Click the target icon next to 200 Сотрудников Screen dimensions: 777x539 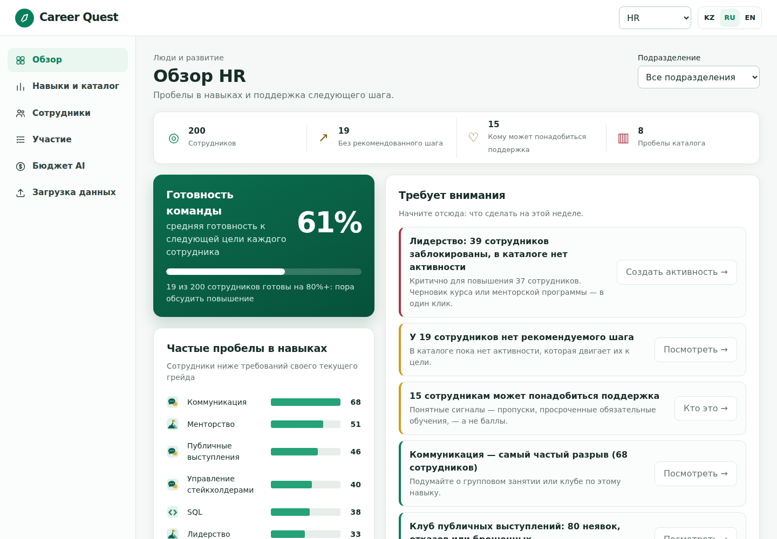(x=174, y=138)
